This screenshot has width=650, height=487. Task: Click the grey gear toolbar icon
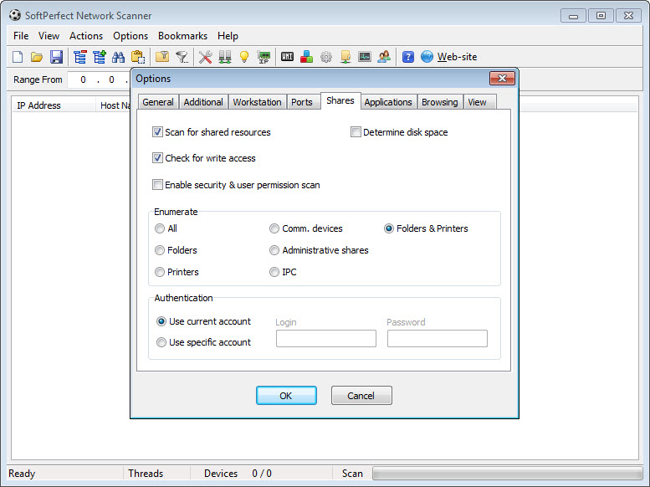tap(326, 57)
